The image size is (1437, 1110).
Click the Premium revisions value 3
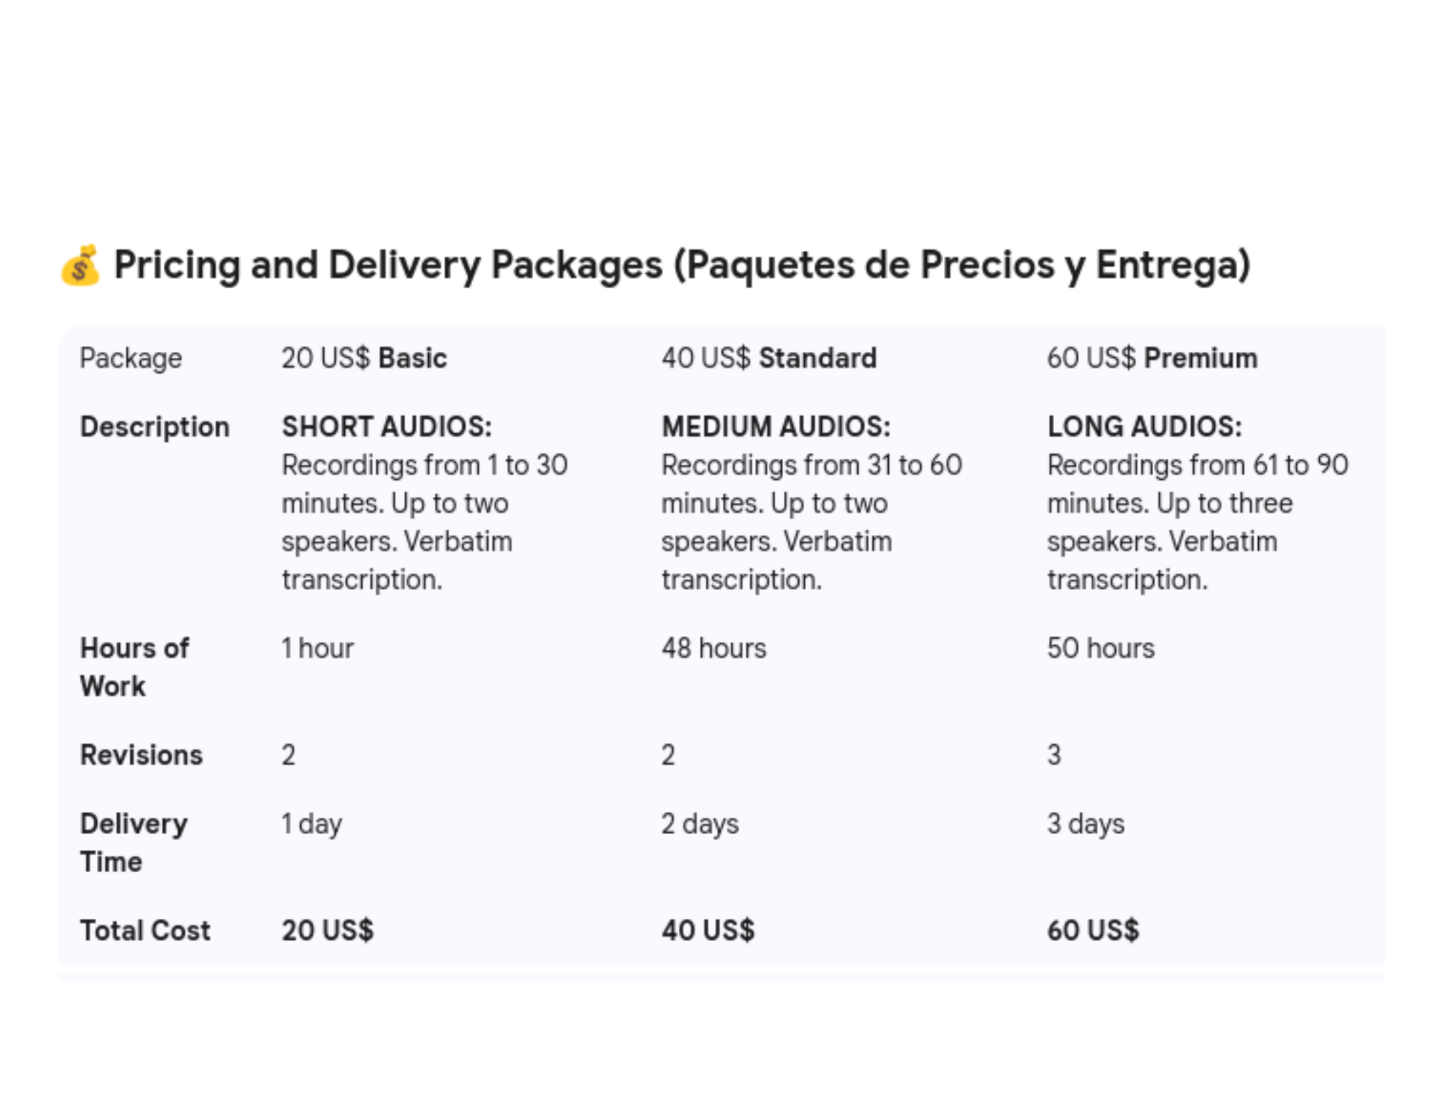pyautogui.click(x=1053, y=755)
